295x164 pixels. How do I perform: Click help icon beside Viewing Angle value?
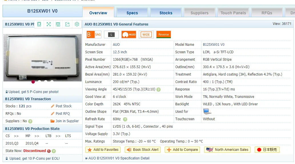pyautogui.click(x=158, y=90)
